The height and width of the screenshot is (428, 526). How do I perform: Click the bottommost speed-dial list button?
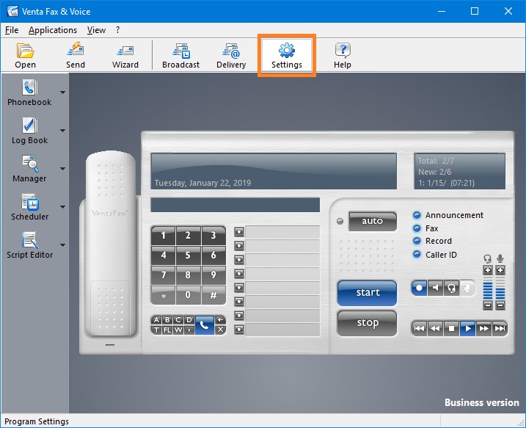pos(239,330)
